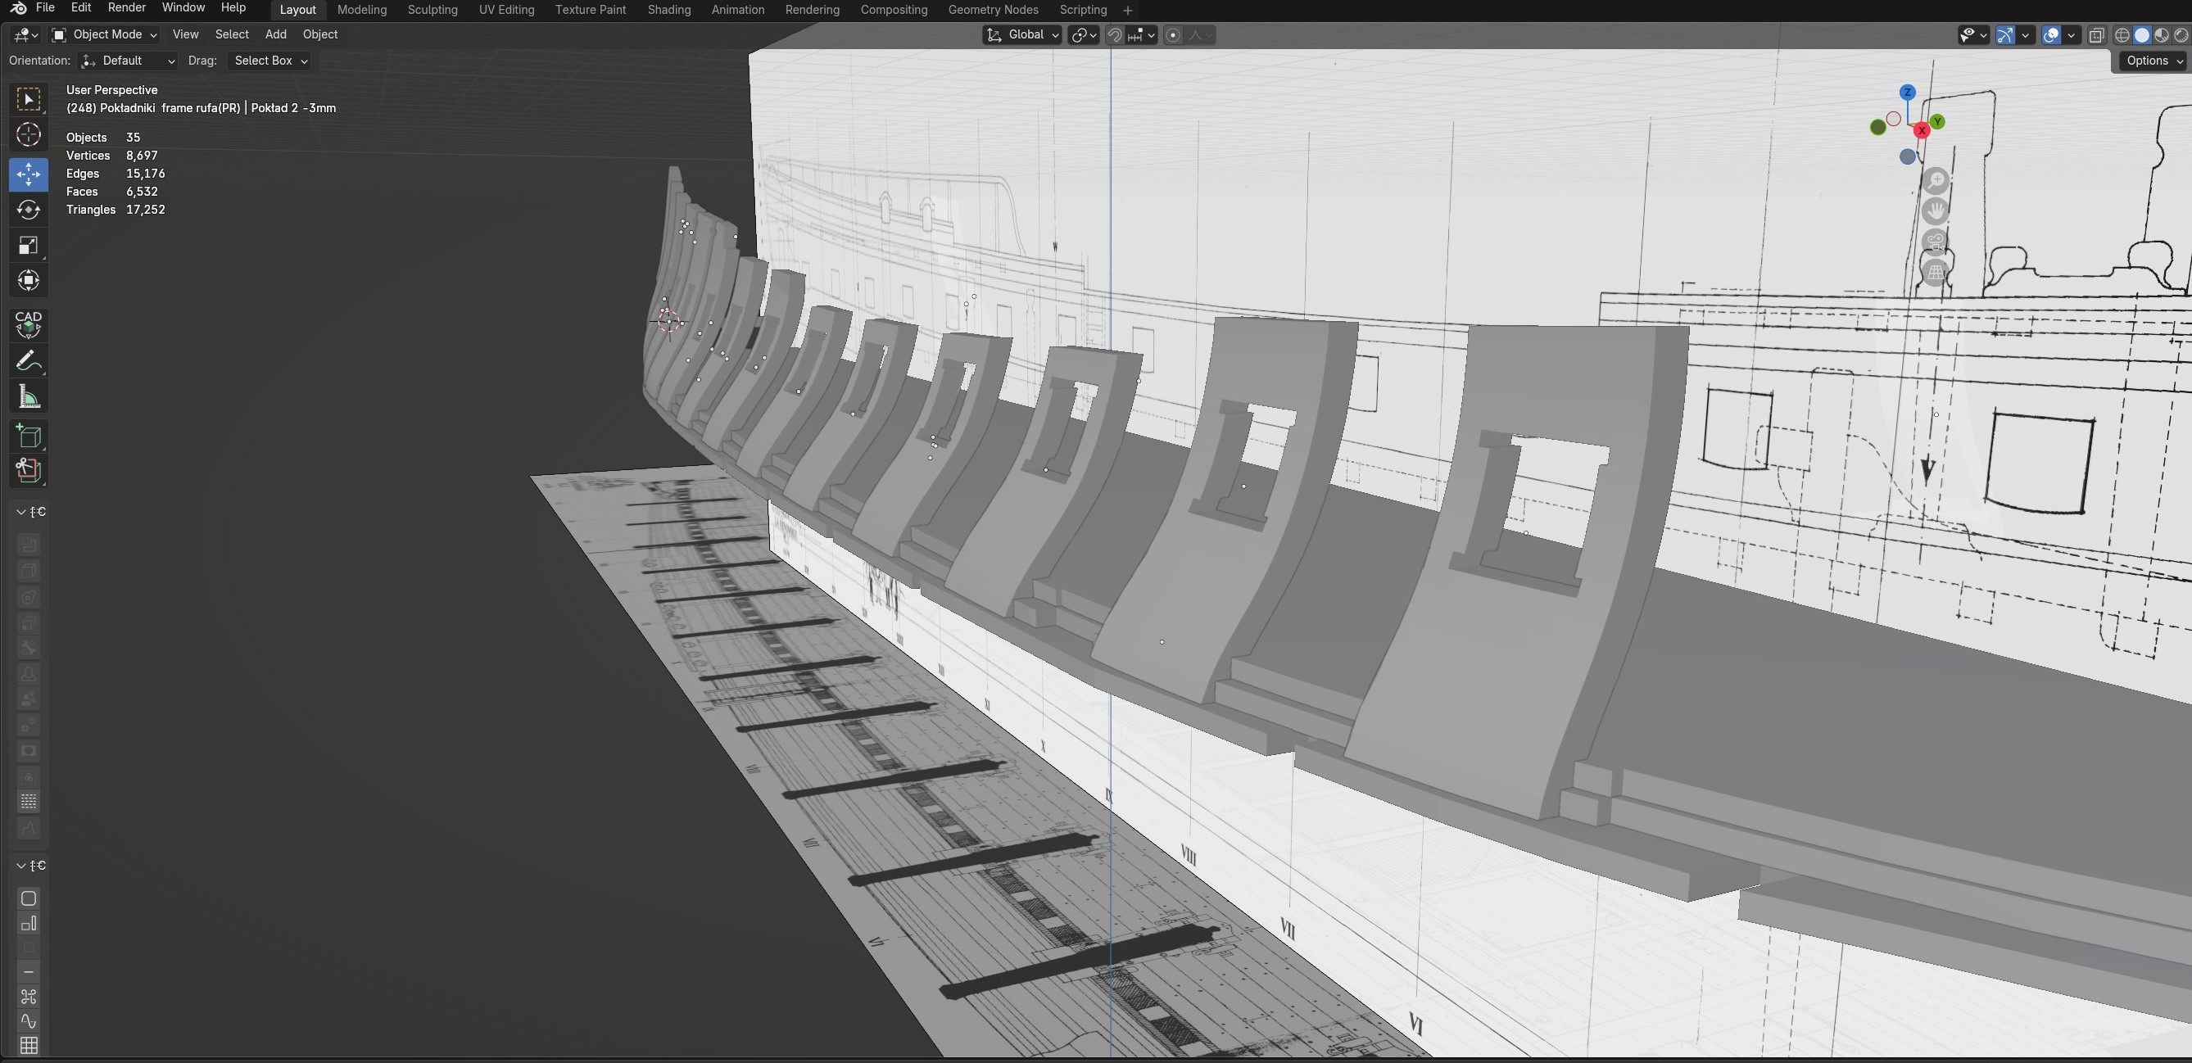Toggle X-ray view button
Image resolution: width=2192 pixels, height=1063 pixels.
(x=2097, y=35)
